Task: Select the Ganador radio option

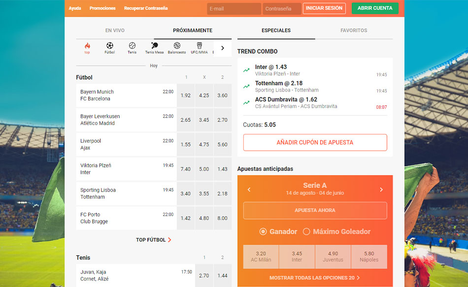Action: point(263,231)
